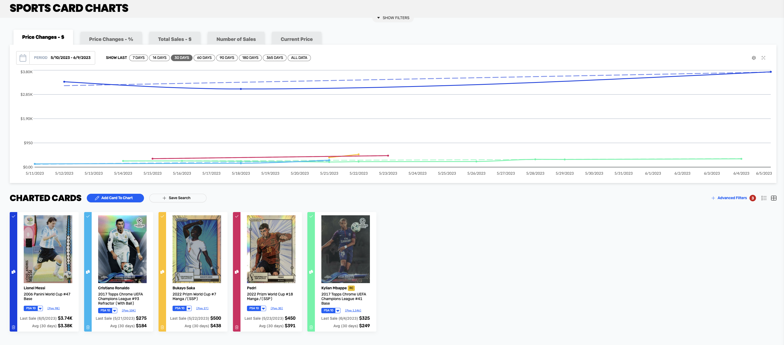Switch to Price Changes - % tab

(111, 39)
